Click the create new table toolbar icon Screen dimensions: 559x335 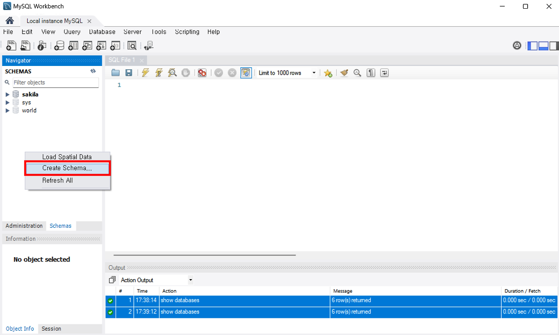pyautogui.click(x=73, y=45)
